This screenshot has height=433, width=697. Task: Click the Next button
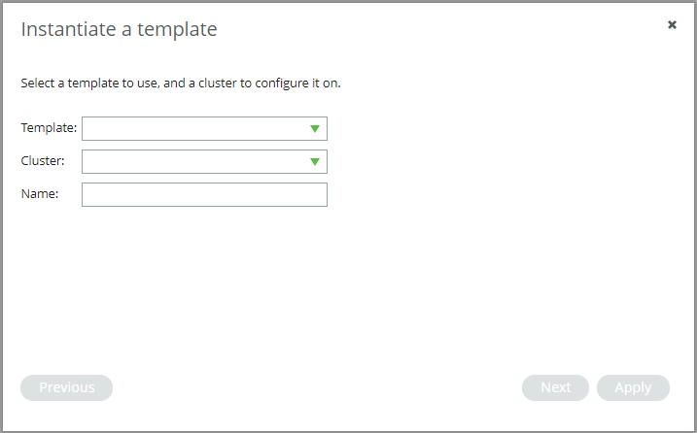556,387
